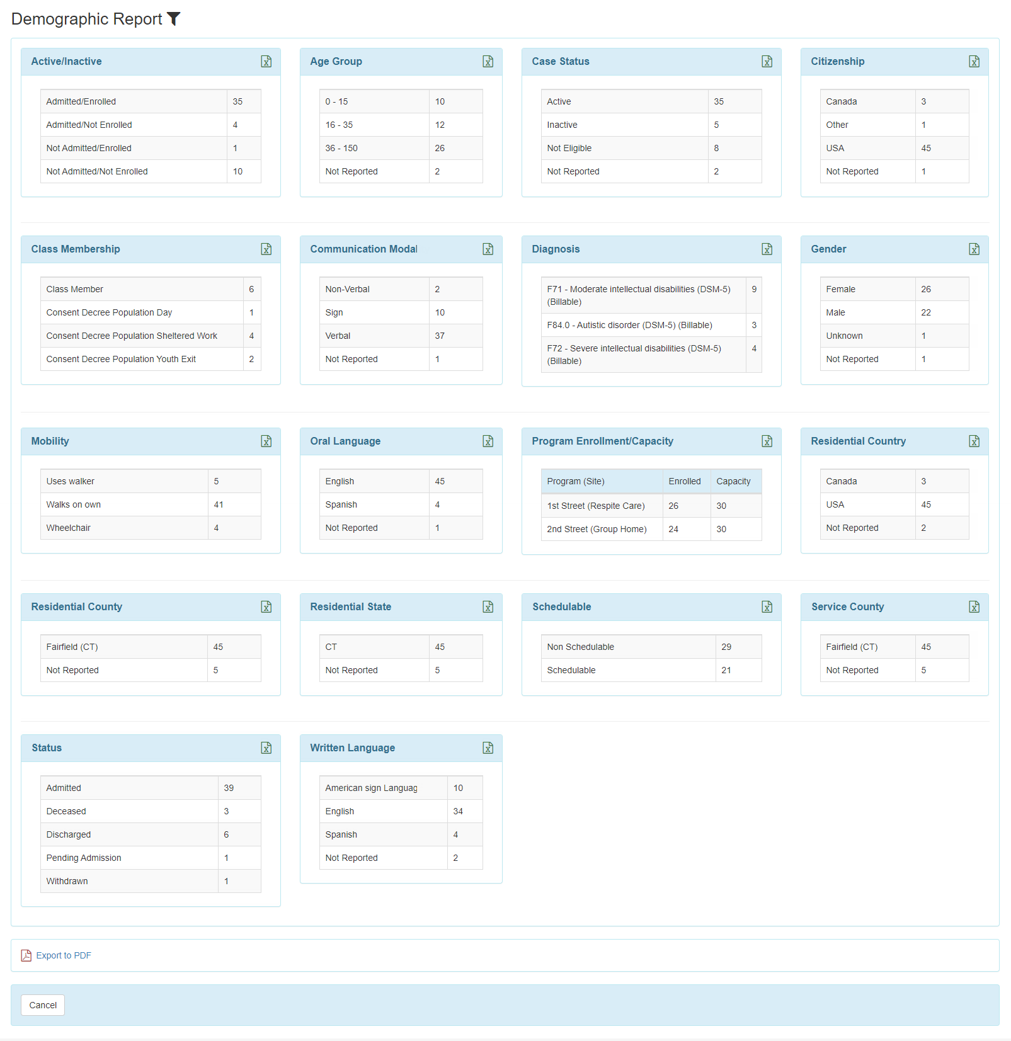The height and width of the screenshot is (1041, 1011).
Task: Click the 'Program Enrollment/Capacity' panel heading
Action: point(602,441)
